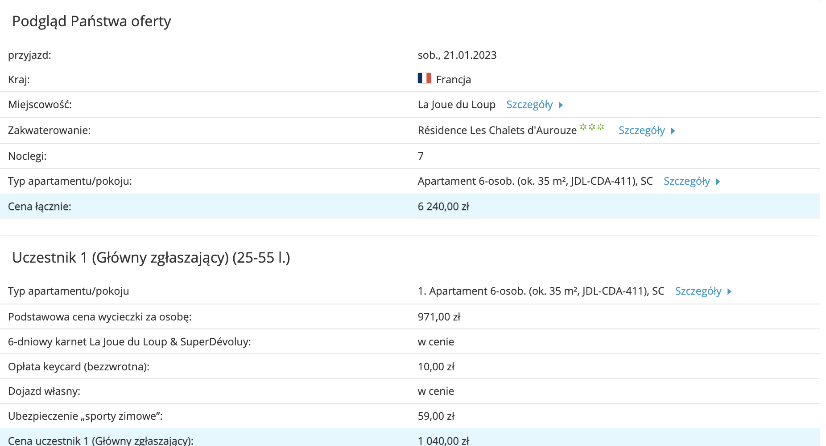
Task: Click the heading Podgląd Państwa oferty
Action: 91,21
